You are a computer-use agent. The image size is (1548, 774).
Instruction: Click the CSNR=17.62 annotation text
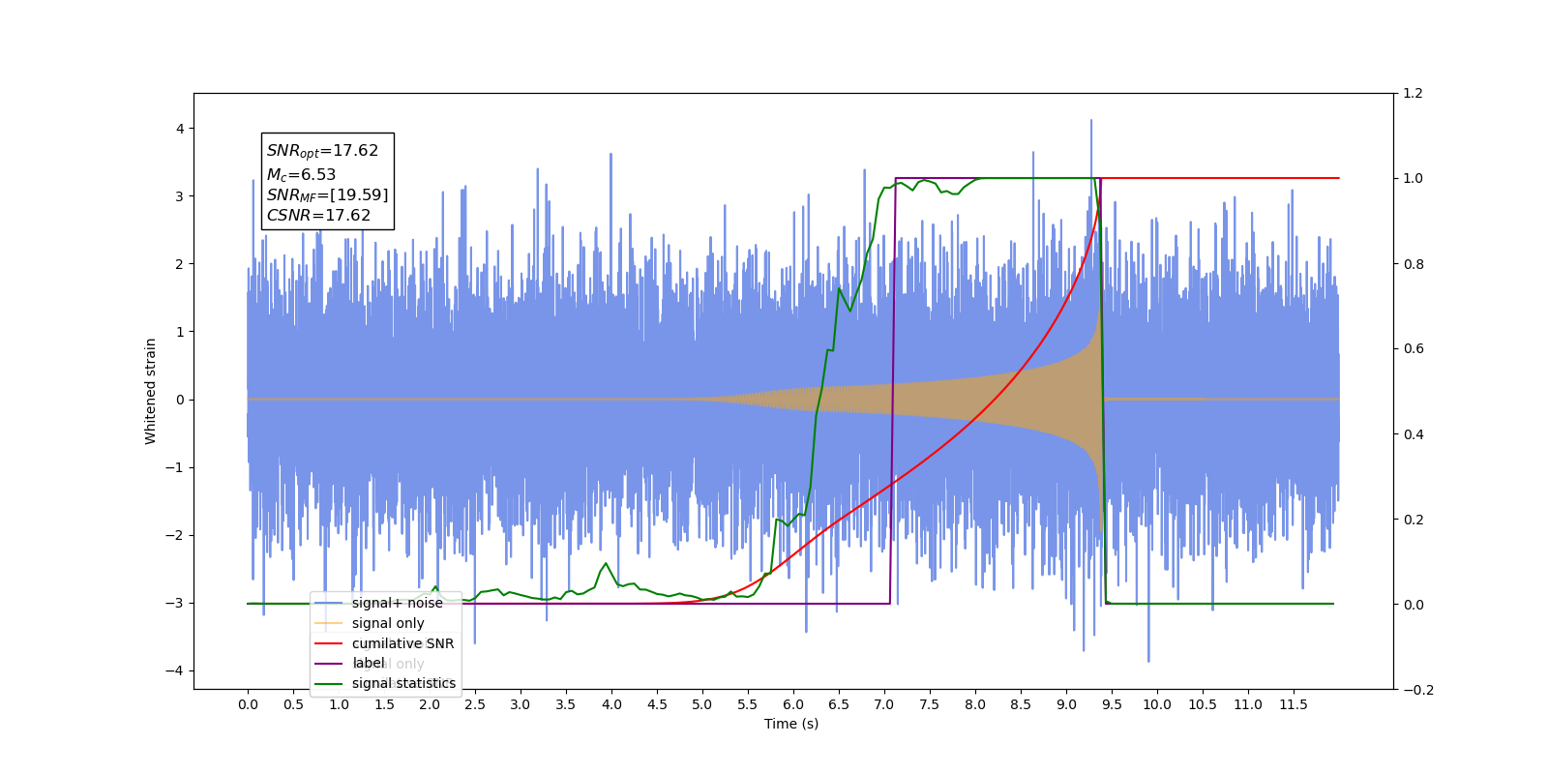318,216
